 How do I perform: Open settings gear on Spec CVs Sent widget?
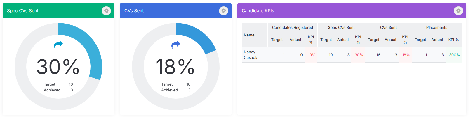click(x=106, y=11)
